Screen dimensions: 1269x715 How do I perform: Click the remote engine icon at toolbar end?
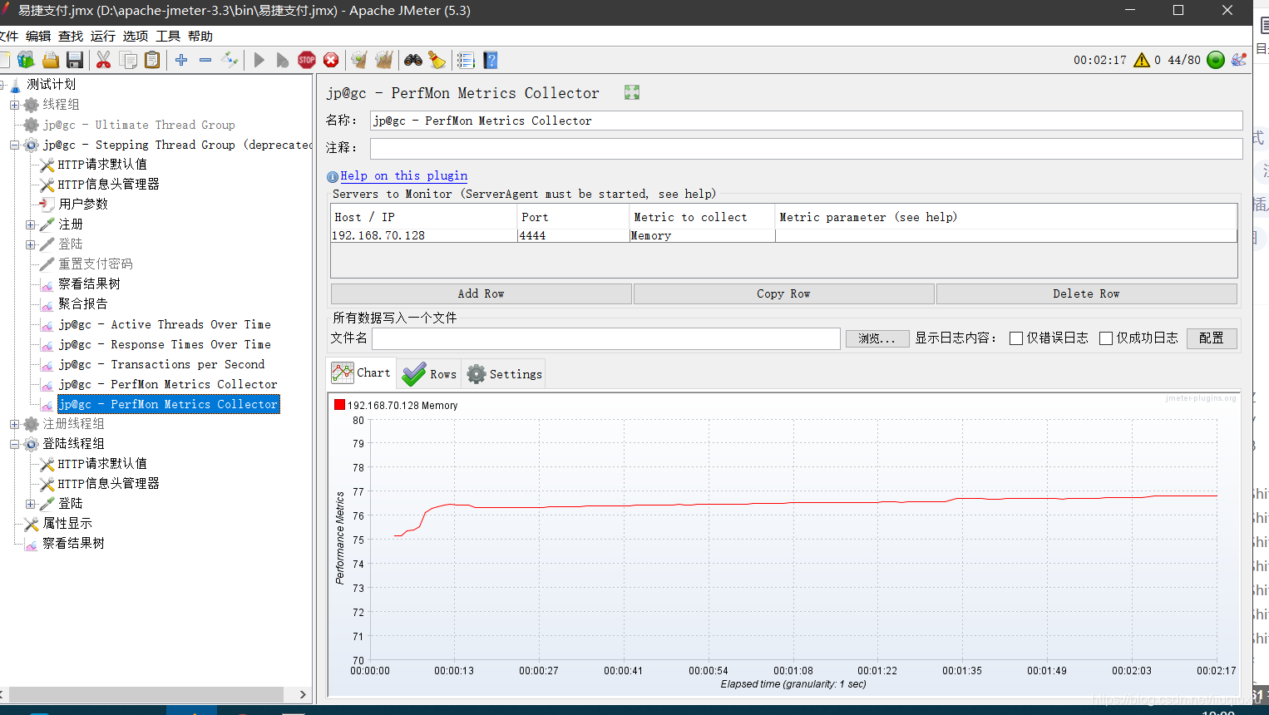1239,60
